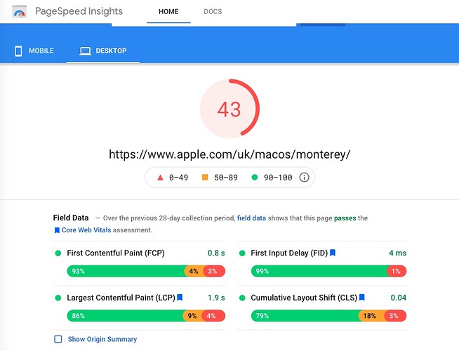This screenshot has width=459, height=351.
Task: Click green status dot beside First Input Delay
Action: click(x=242, y=253)
